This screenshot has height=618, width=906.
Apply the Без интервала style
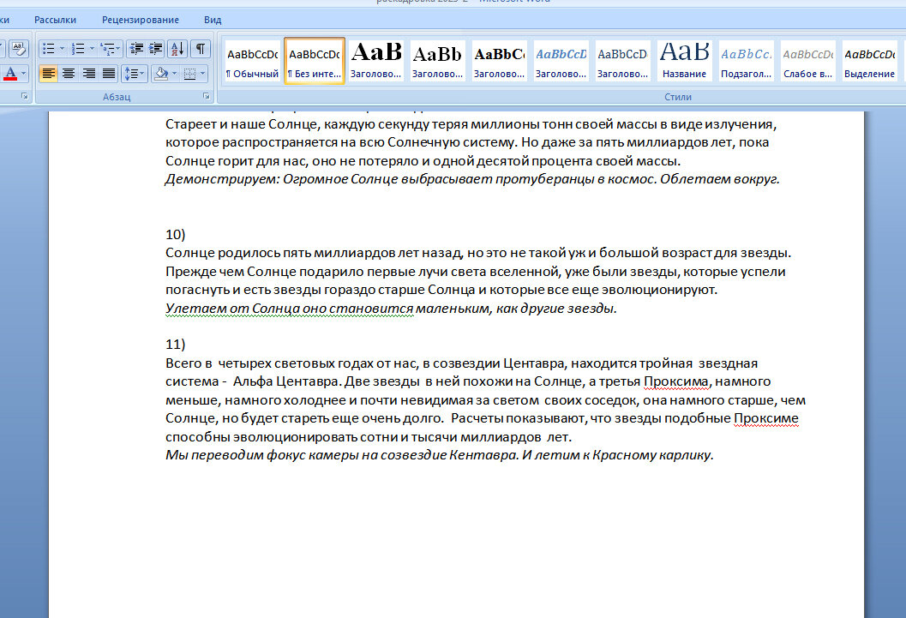pos(315,60)
